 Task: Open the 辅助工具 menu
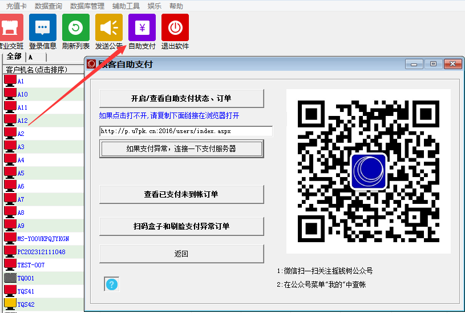[126, 6]
